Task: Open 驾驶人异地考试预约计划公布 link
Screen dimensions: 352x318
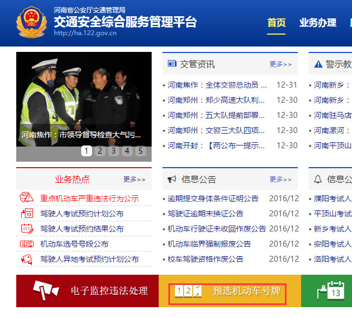Action: pyautogui.click(x=89, y=259)
